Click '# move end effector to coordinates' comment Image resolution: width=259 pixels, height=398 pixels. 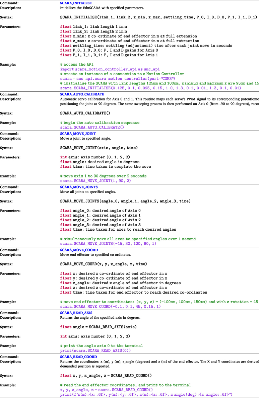159,302
